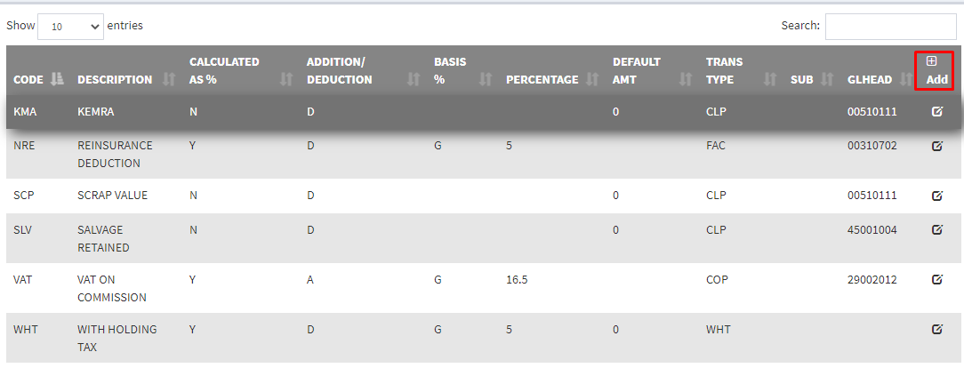This screenshot has height=368, width=964.
Task: Sort by DESCRIPTION column header
Action: (115, 80)
